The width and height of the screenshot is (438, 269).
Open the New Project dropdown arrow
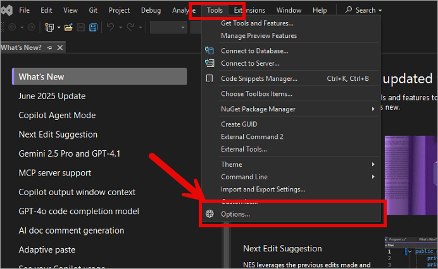pos(59,27)
